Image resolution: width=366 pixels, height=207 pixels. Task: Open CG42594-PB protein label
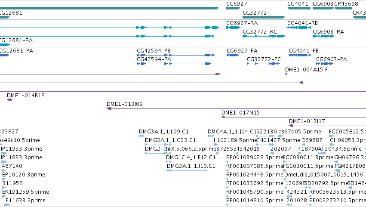(x=154, y=51)
